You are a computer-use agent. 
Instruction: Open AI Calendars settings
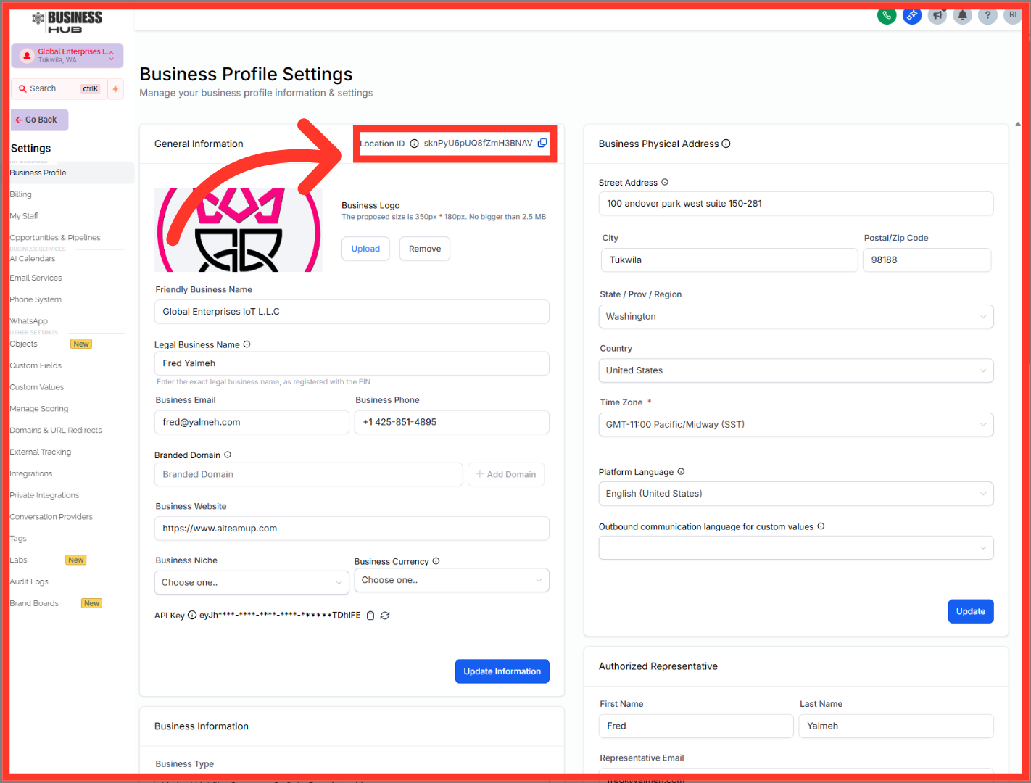click(33, 259)
